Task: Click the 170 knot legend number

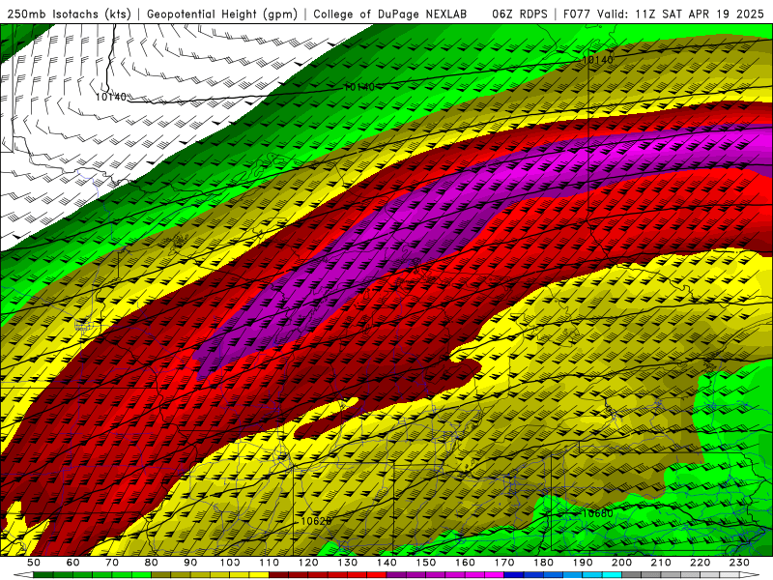Action: point(504,563)
